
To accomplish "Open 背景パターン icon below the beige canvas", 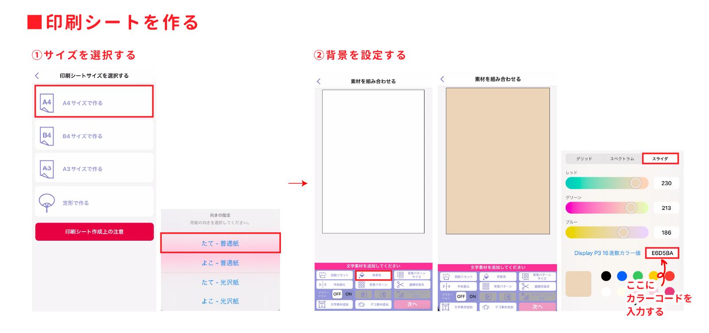I will point(498,286).
